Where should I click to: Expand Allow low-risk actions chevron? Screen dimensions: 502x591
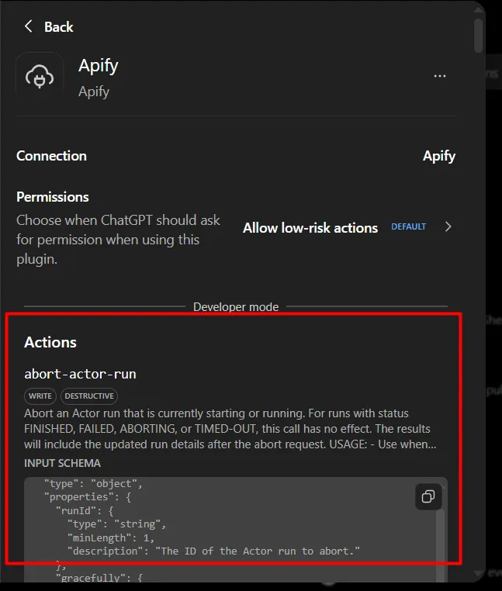[448, 227]
